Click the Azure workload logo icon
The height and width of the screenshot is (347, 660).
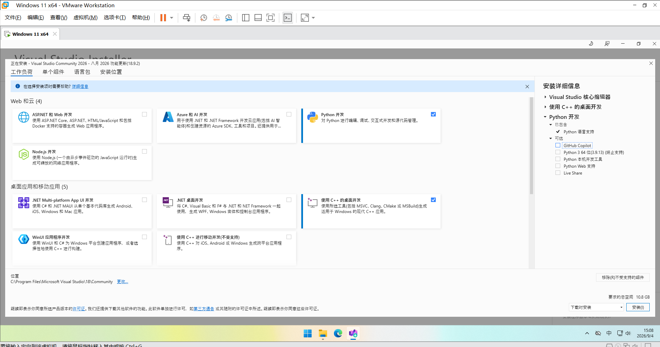coord(168,117)
